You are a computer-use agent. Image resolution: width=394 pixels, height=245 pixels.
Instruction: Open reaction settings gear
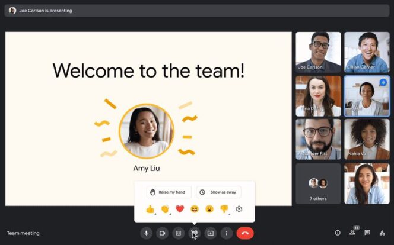(x=239, y=209)
